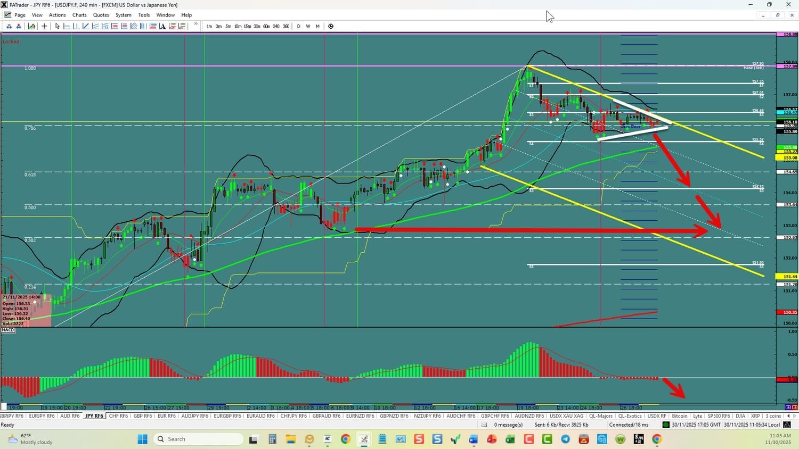Open the Actions menu
Screen dimensions: 799x449
[x=58, y=15]
